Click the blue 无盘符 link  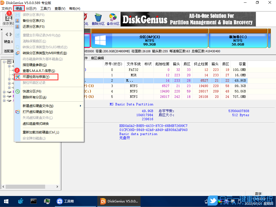124,138
